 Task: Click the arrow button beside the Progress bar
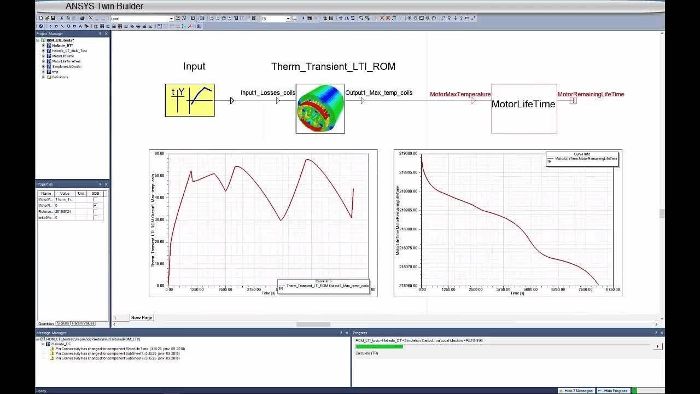tap(658, 346)
